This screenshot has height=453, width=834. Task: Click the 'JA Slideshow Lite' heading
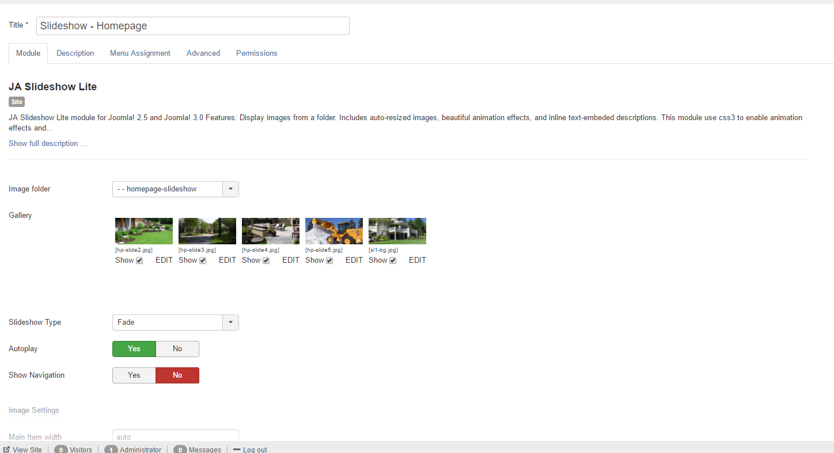[x=53, y=87]
